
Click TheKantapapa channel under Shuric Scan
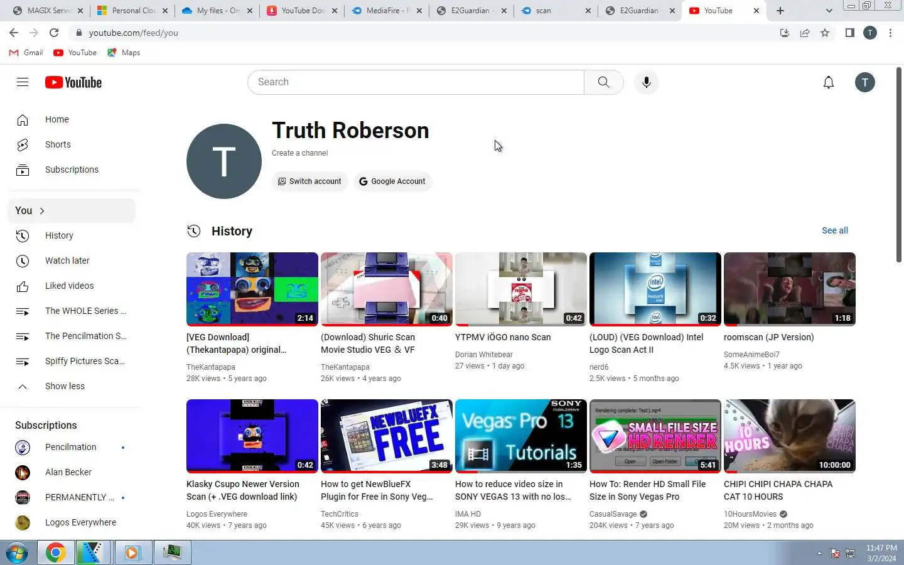pos(345,367)
